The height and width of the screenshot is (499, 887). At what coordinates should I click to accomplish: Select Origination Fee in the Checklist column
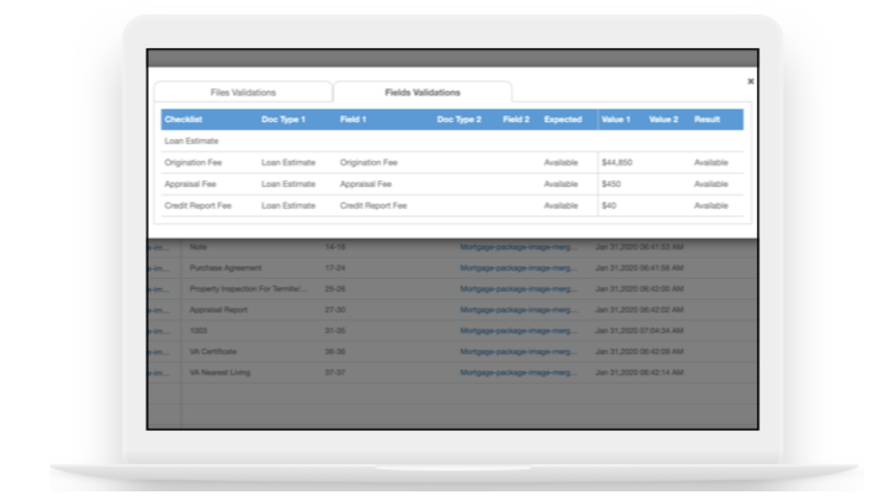tap(193, 163)
